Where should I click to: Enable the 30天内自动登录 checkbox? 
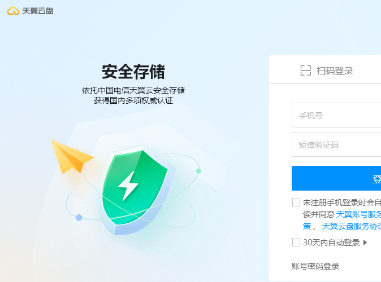pyautogui.click(x=296, y=242)
